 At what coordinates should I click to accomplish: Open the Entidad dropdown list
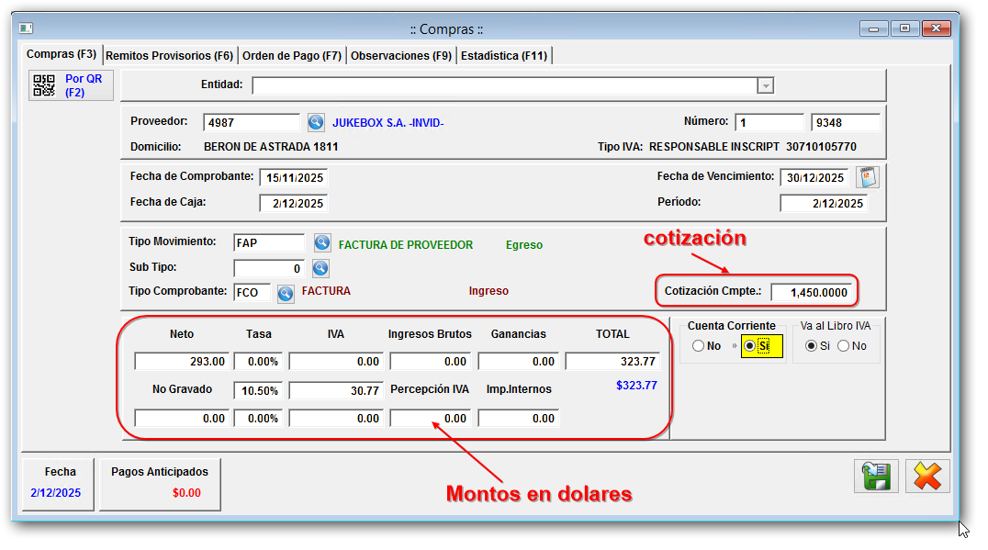pyautogui.click(x=765, y=84)
